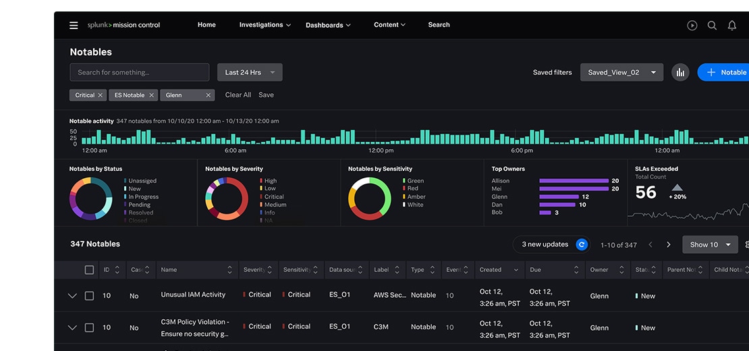Click the Search for something input field
This screenshot has width=749, height=351.
click(x=140, y=72)
